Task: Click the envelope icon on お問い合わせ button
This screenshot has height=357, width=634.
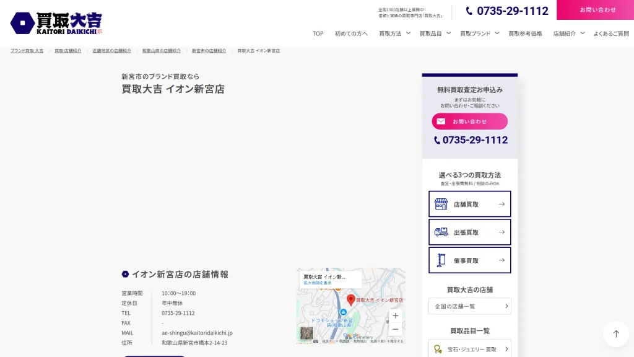Action: tap(441, 121)
